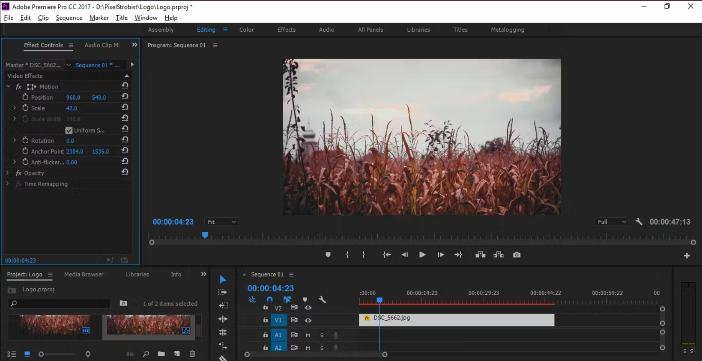Show more Effect Controls panel tabs
This screenshot has width=702, height=361.
pyautogui.click(x=134, y=45)
